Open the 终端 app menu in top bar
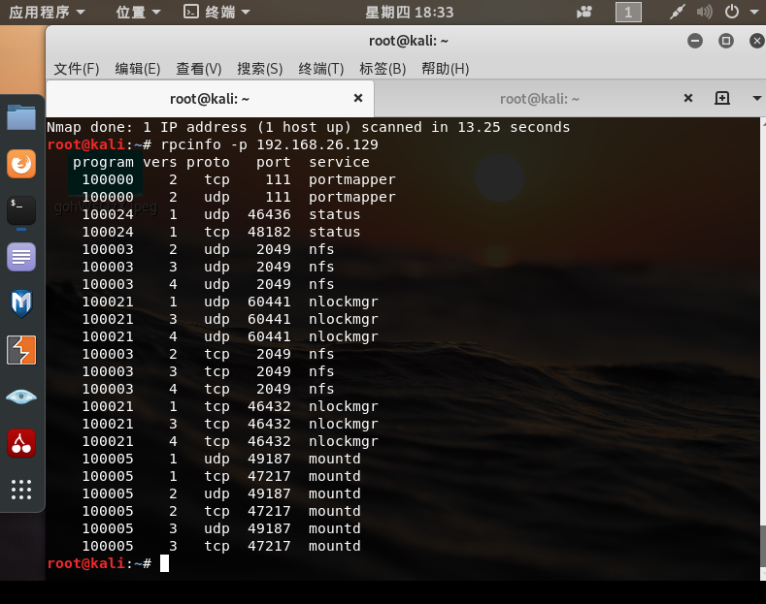The width and height of the screenshot is (766, 604). tap(216, 12)
